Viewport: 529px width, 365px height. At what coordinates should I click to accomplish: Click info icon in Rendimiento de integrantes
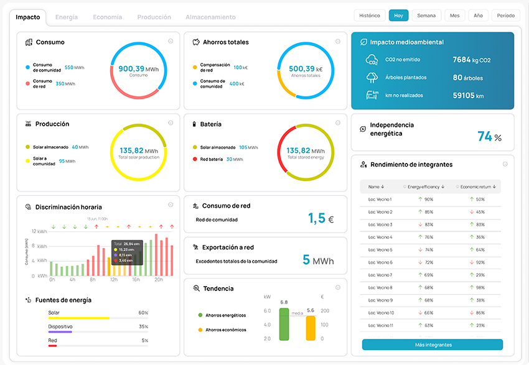(505, 164)
